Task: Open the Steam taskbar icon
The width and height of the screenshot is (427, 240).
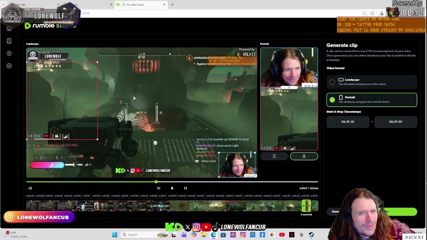Action: click(311, 235)
